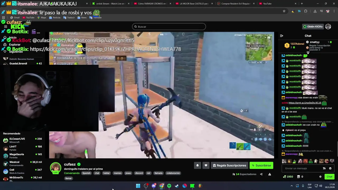This screenshot has height=190, width=338.
Task: Click the Buscar search field
Action: click(x=169, y=27)
